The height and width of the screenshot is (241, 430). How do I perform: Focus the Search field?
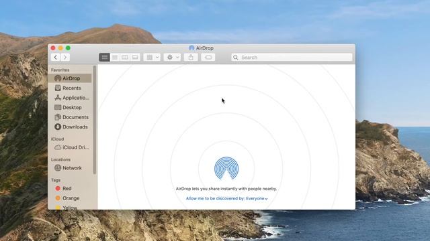[x=292, y=57]
